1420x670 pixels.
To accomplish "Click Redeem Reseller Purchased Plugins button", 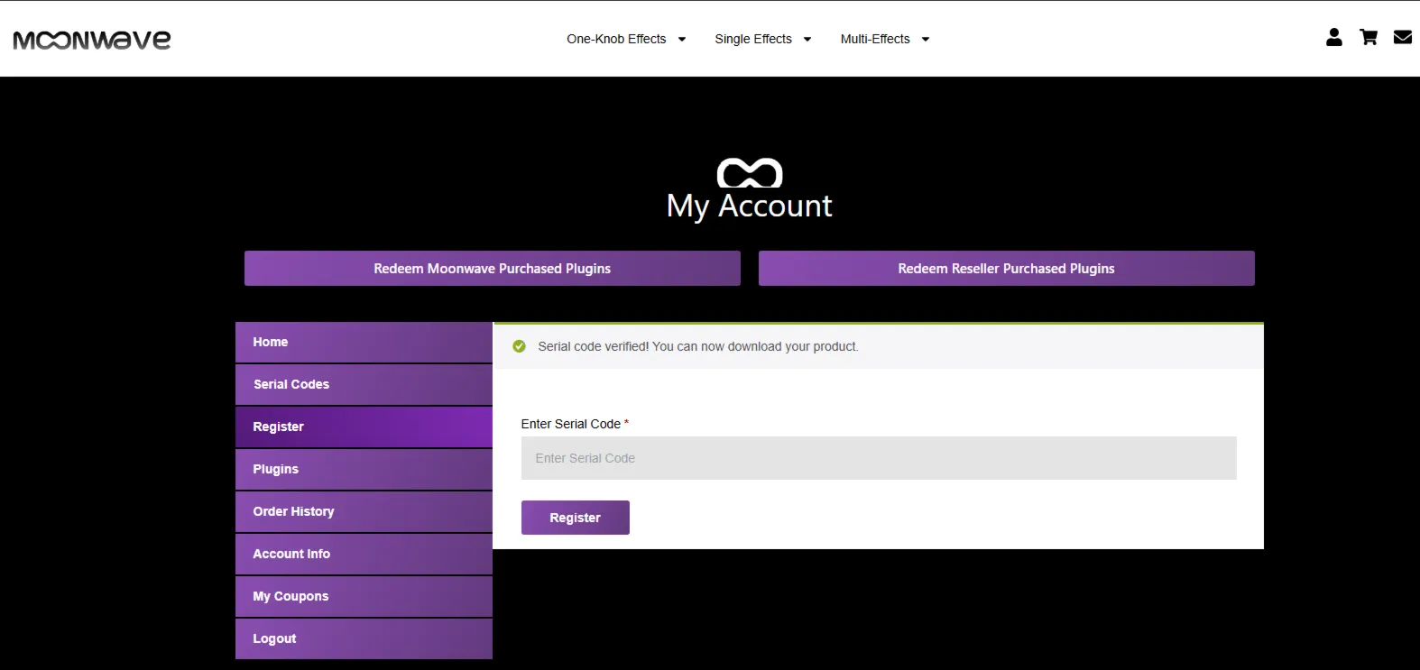I will pyautogui.click(x=1007, y=269).
